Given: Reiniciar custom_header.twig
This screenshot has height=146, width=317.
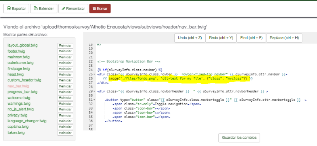Looking at the screenshot, I should pos(65,81).
